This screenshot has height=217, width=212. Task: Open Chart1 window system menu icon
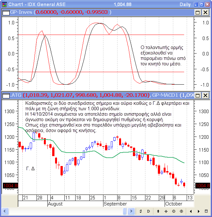(x=4, y=4)
